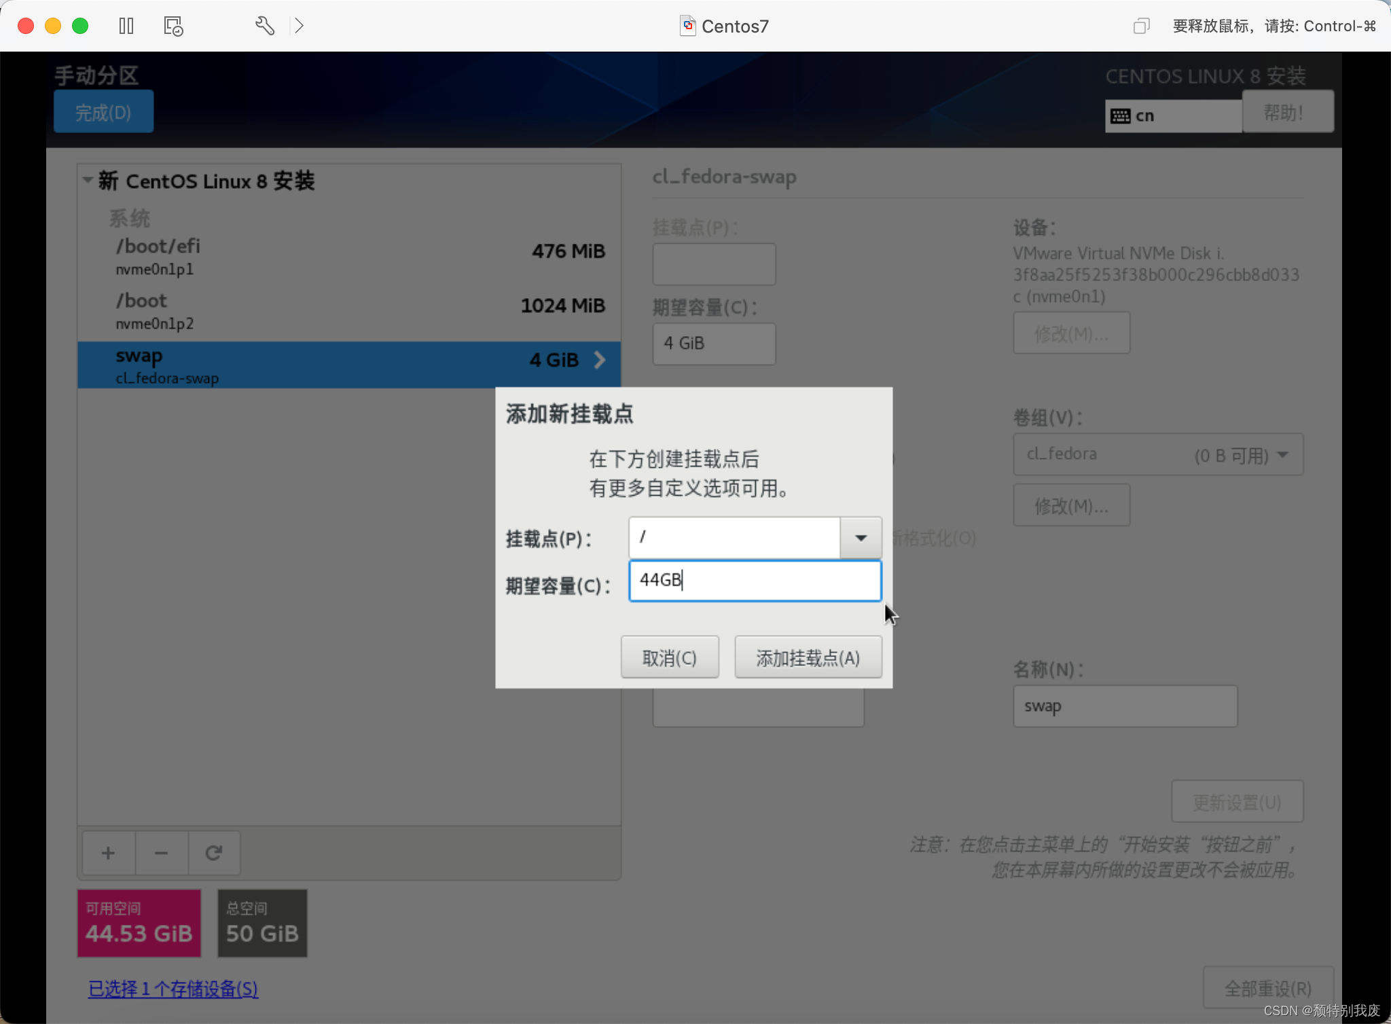Click the available space 44.53 GiB box

tap(139, 924)
